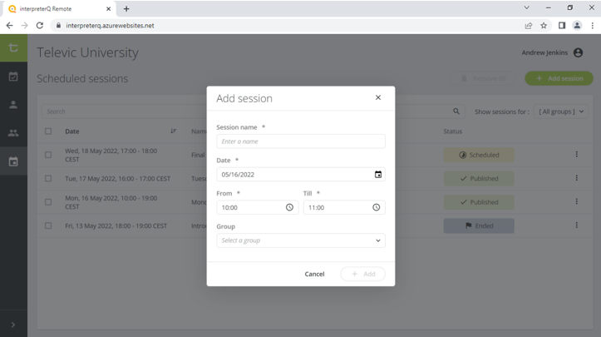Reload the browser page
Viewport: 601px width, 337px height.
(39, 25)
